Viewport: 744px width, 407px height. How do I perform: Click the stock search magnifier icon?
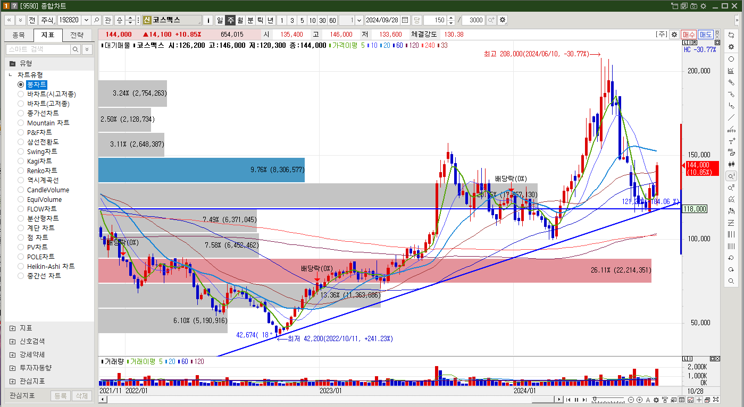[96, 20]
